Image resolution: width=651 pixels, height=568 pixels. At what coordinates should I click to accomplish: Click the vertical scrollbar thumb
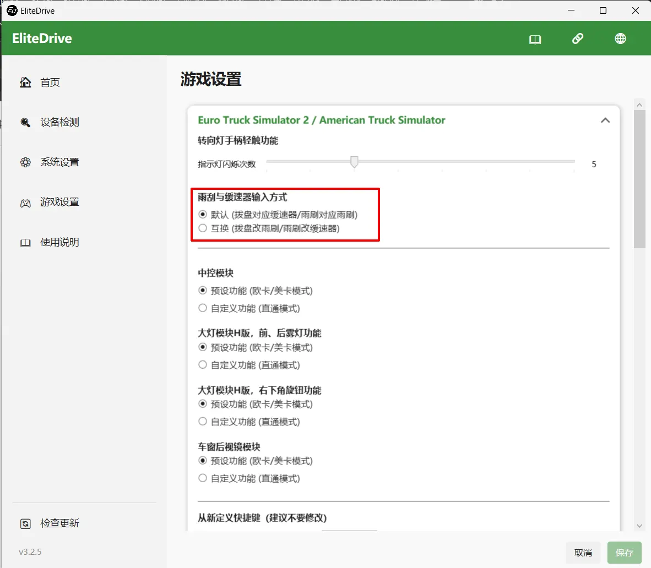point(639,179)
